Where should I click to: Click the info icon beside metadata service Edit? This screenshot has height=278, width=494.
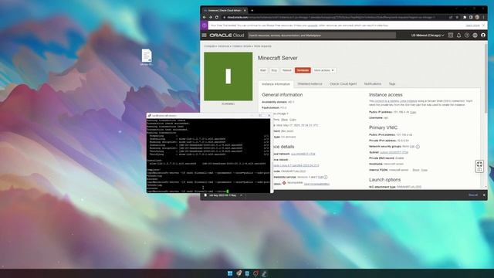(326, 177)
